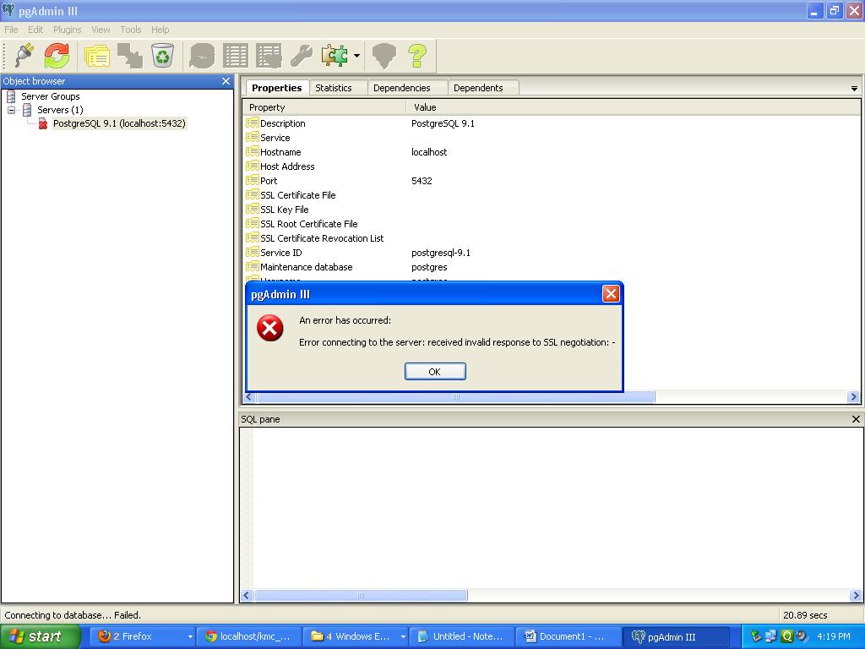Close the Object browser panel
The height and width of the screenshot is (649, 865).
[226, 81]
